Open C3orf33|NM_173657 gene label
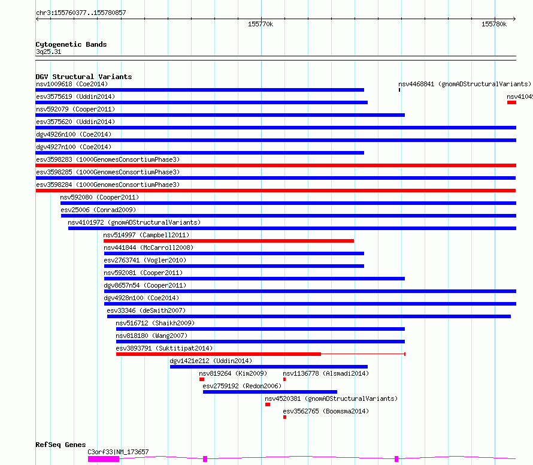The image size is (533, 465). pos(119,452)
